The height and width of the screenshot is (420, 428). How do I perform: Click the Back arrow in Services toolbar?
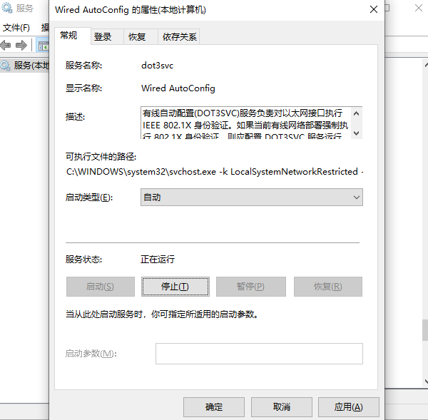point(6,45)
